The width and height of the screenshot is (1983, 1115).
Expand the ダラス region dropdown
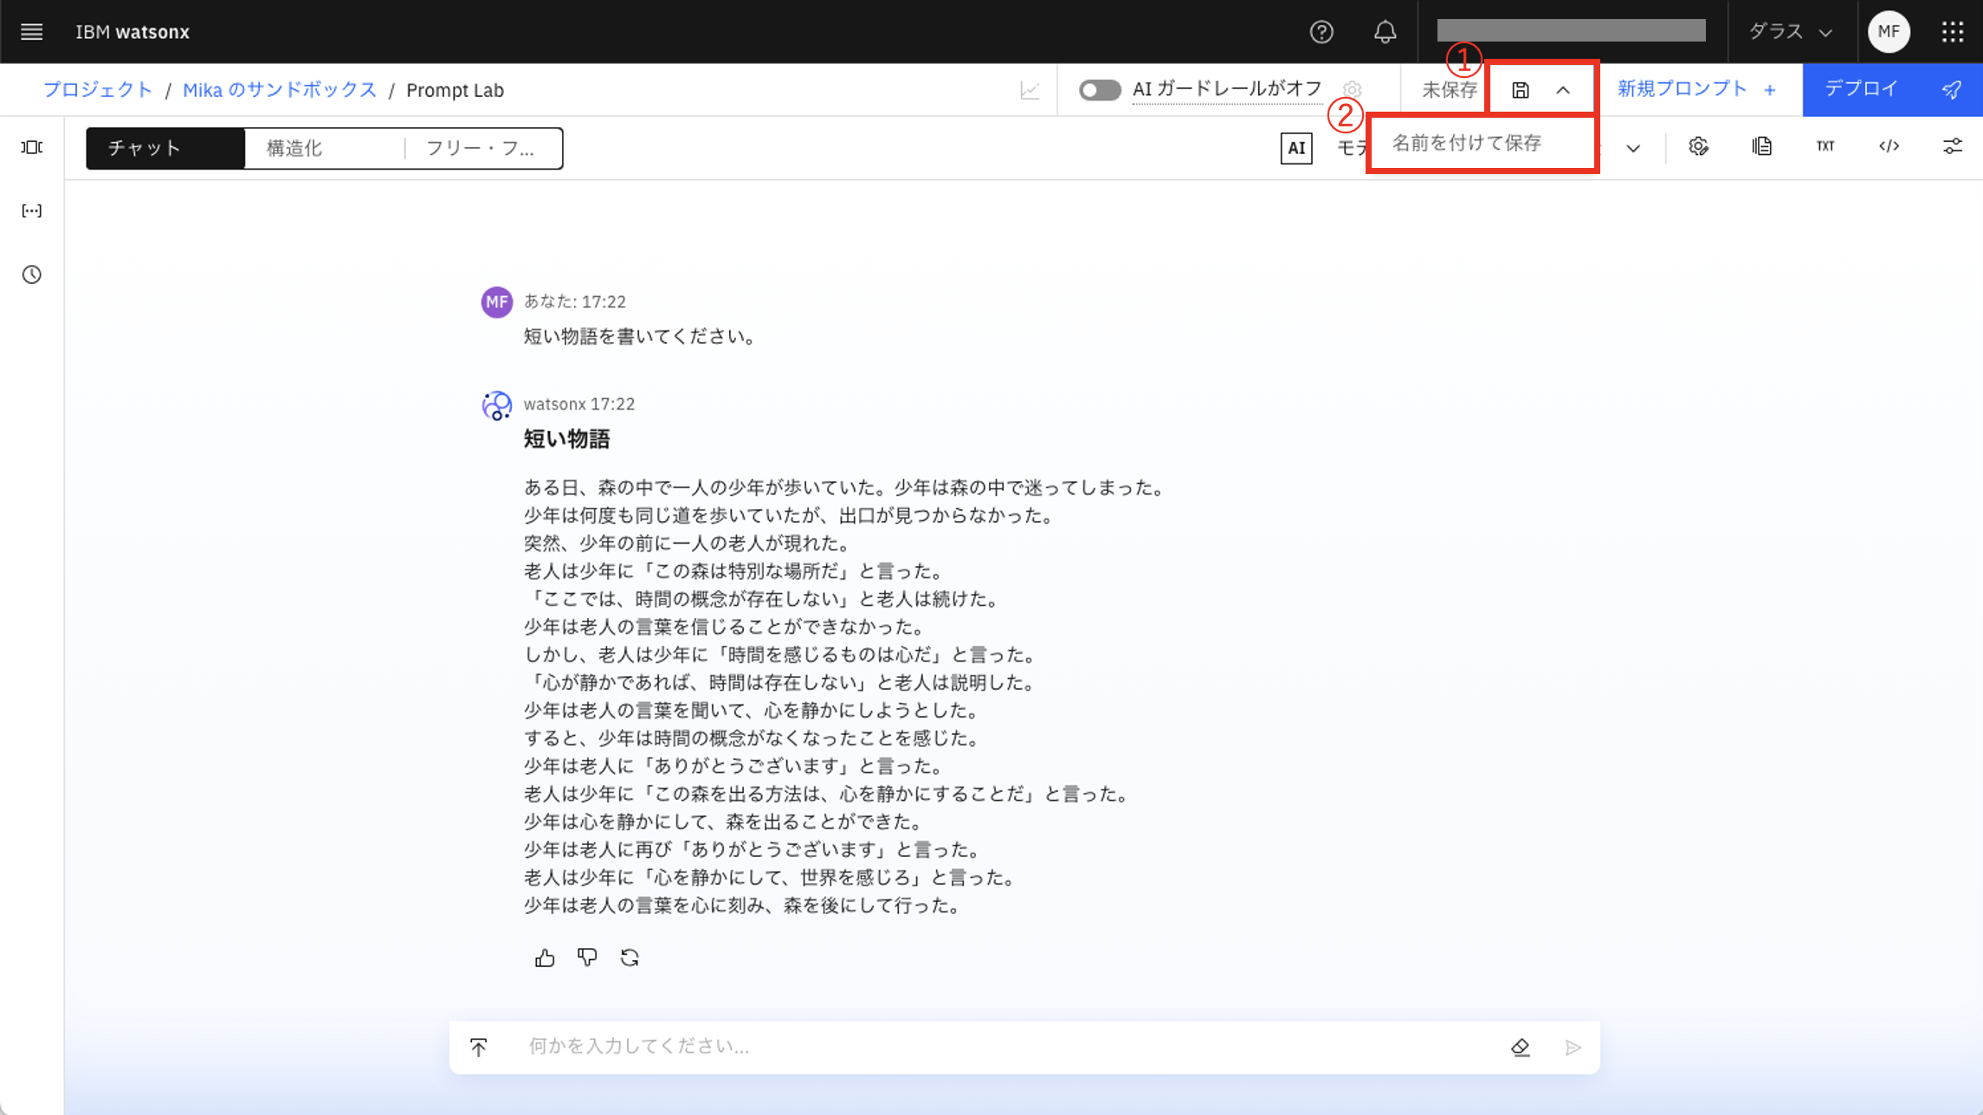tap(1791, 32)
